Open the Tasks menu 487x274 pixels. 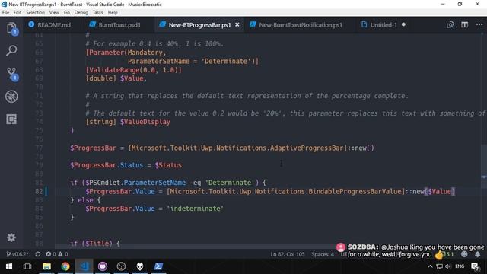(x=97, y=12)
